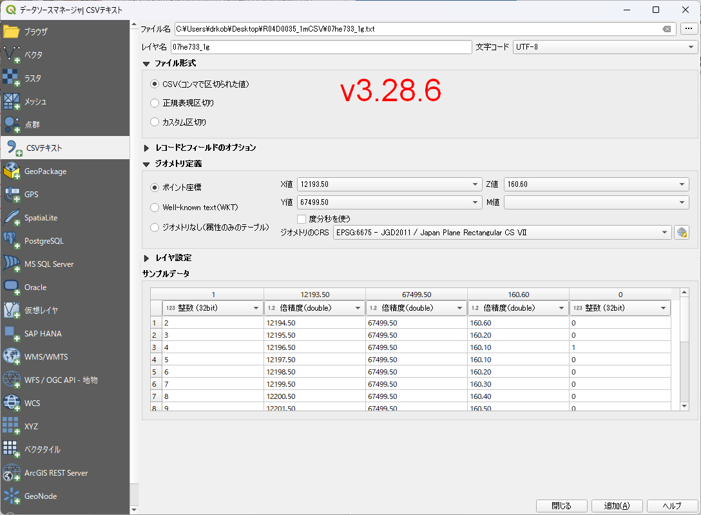Clear the file name field with X icon
This screenshot has width=701, height=515.
click(x=667, y=29)
